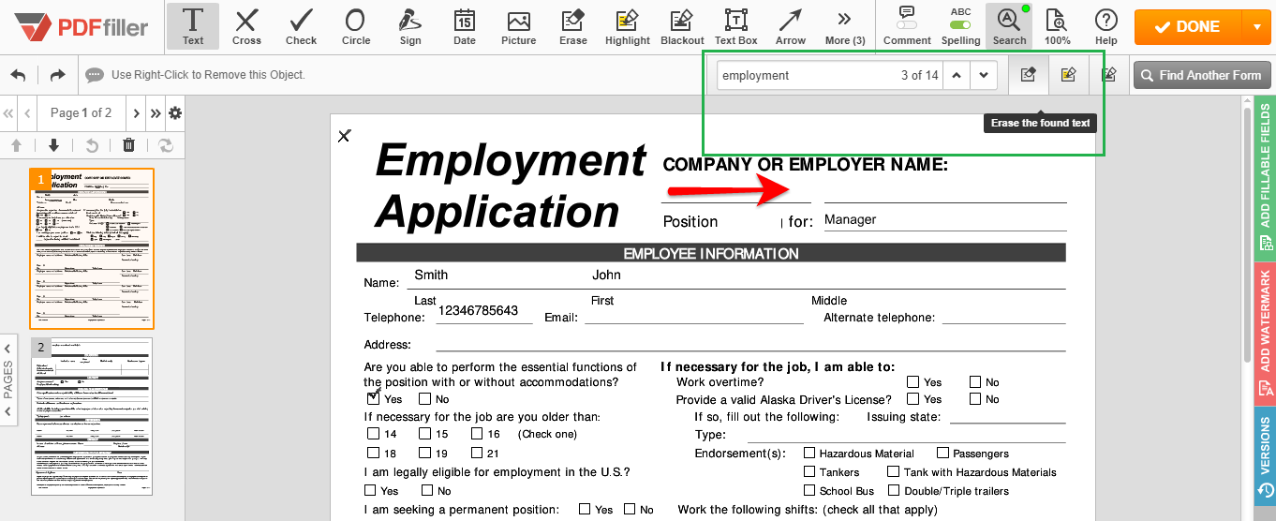Viewport: 1276px width, 521px height.
Task: Open Help
Action: 1105,26
